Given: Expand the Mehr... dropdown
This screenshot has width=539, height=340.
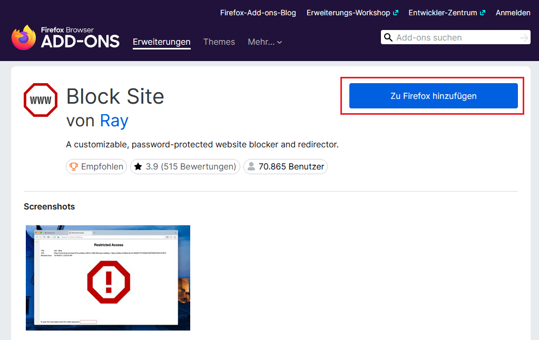Looking at the screenshot, I should click(264, 42).
